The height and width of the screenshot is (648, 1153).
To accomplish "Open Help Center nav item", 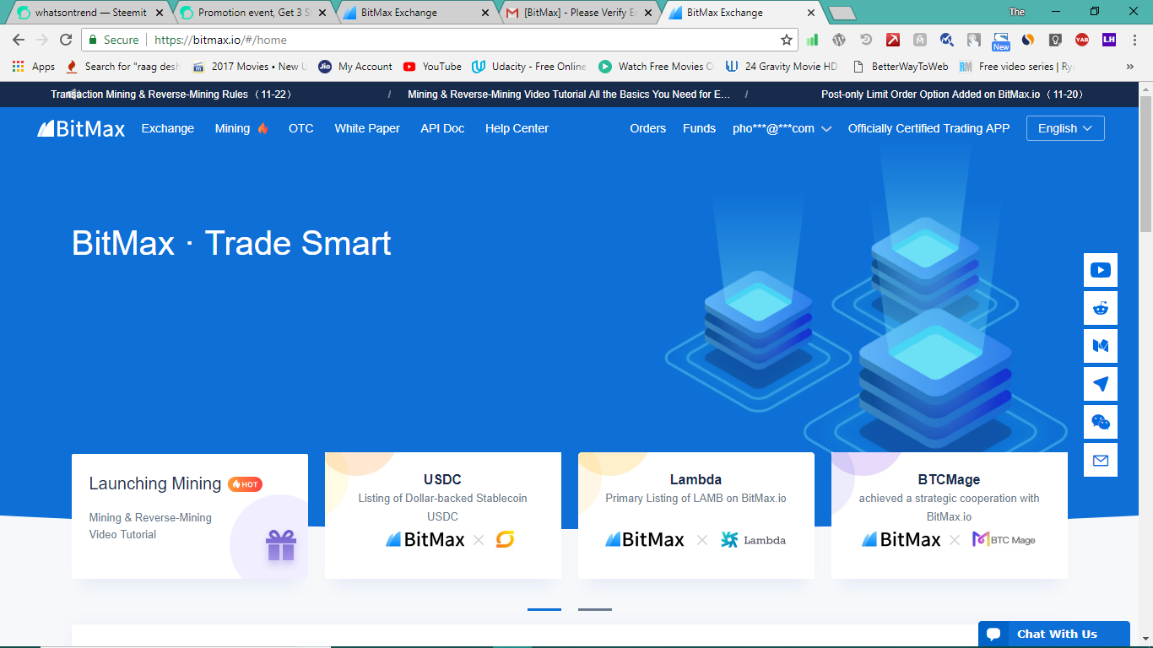I will click(x=517, y=128).
